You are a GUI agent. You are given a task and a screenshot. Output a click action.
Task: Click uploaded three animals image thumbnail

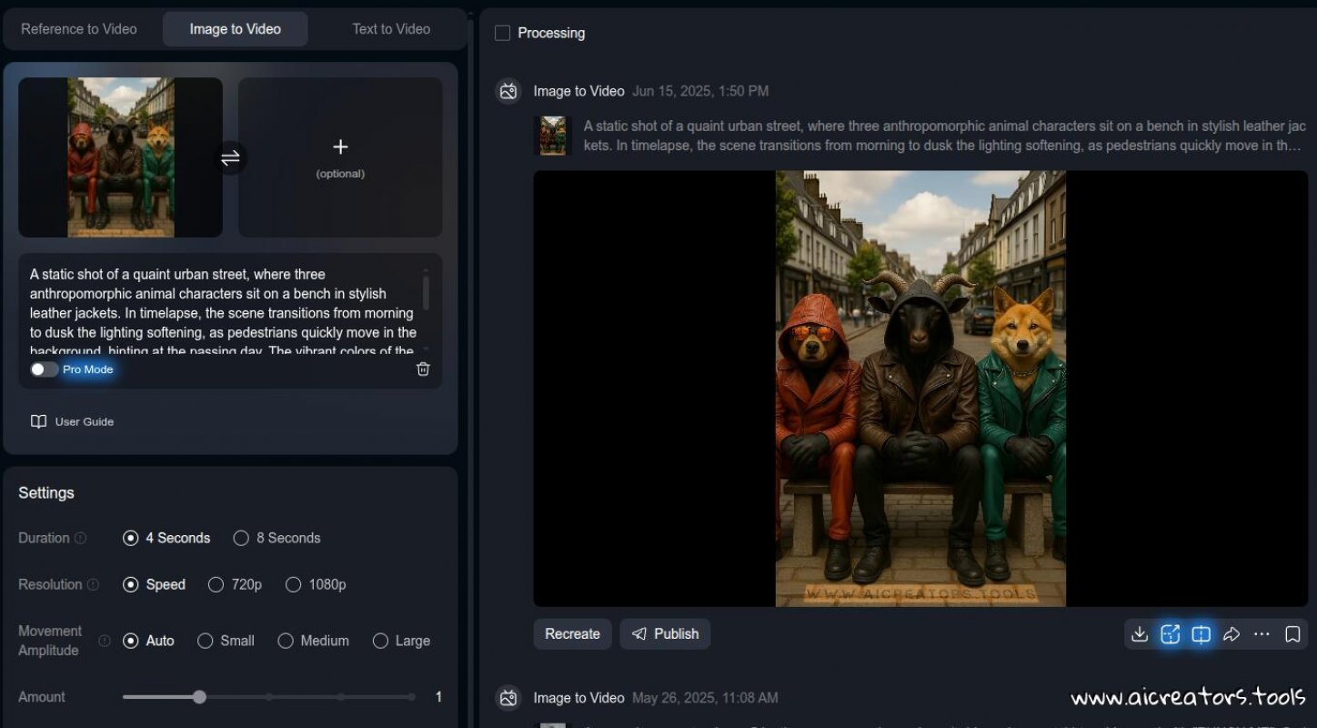120,157
